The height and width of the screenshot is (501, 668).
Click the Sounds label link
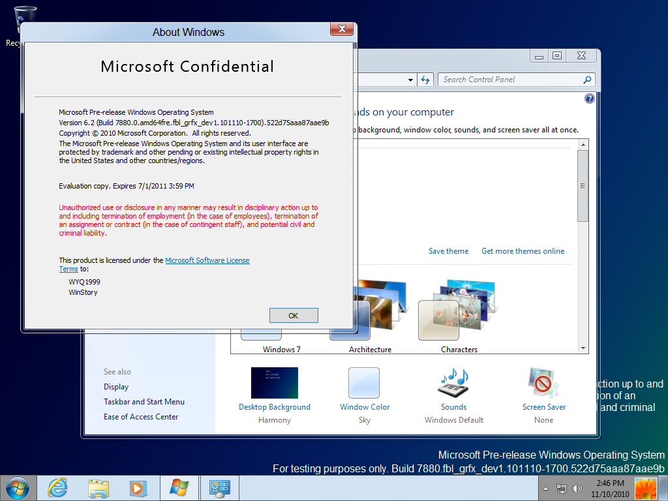[x=454, y=407]
